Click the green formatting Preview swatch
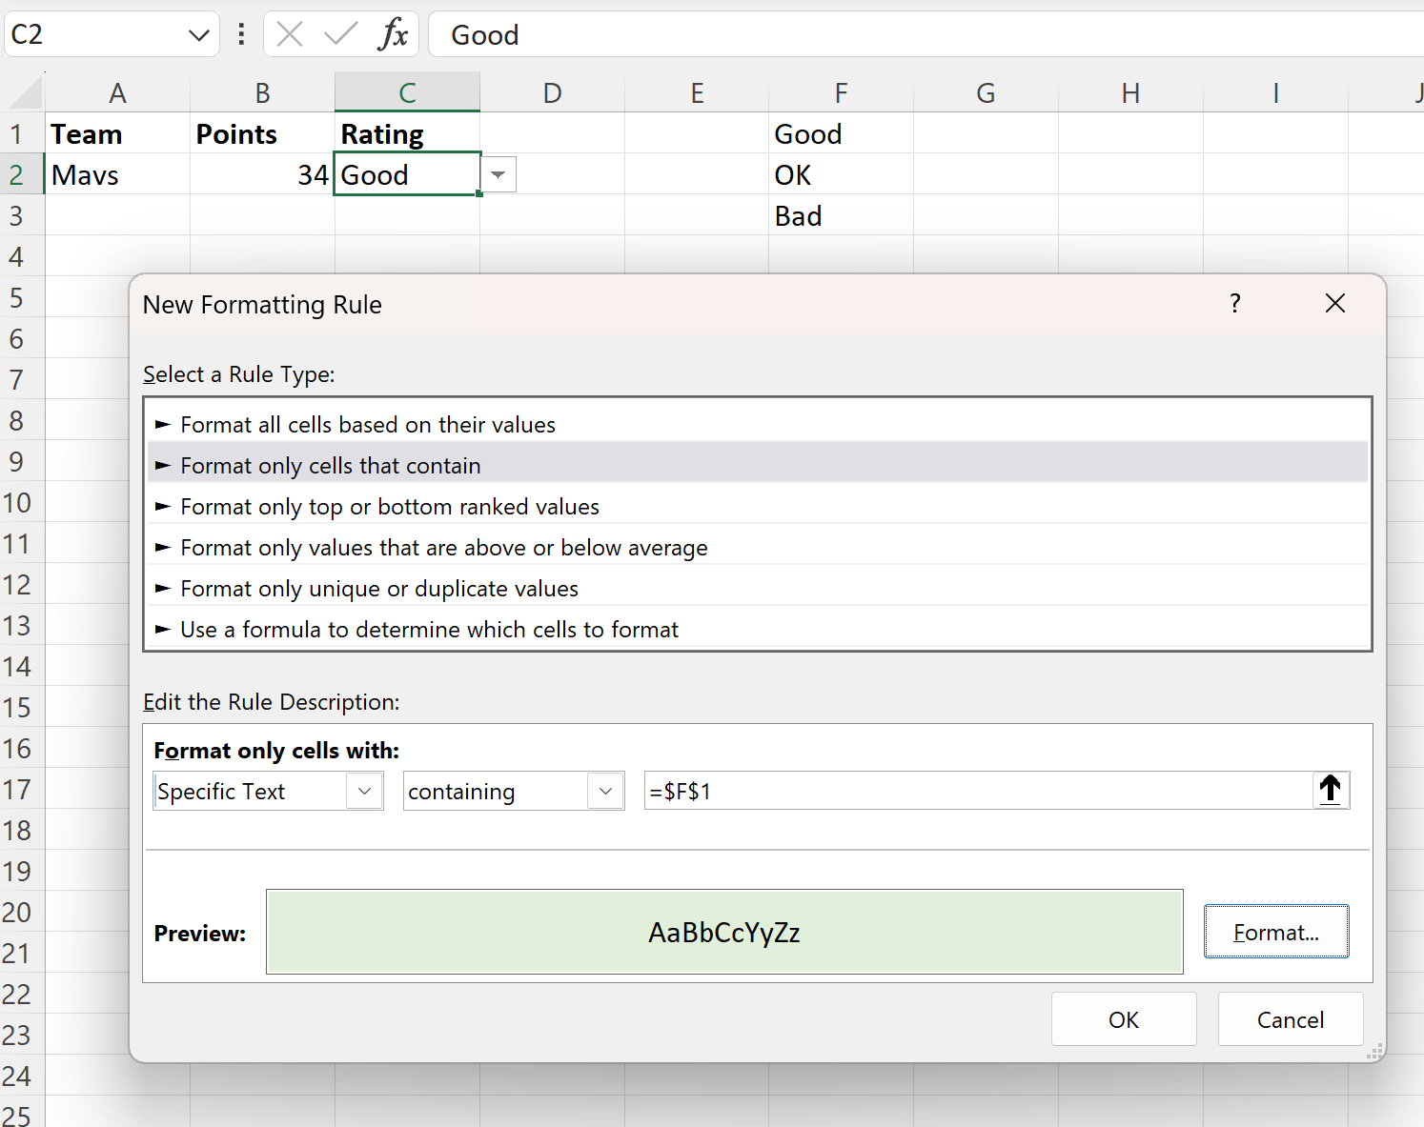The width and height of the screenshot is (1424, 1127). 724,932
